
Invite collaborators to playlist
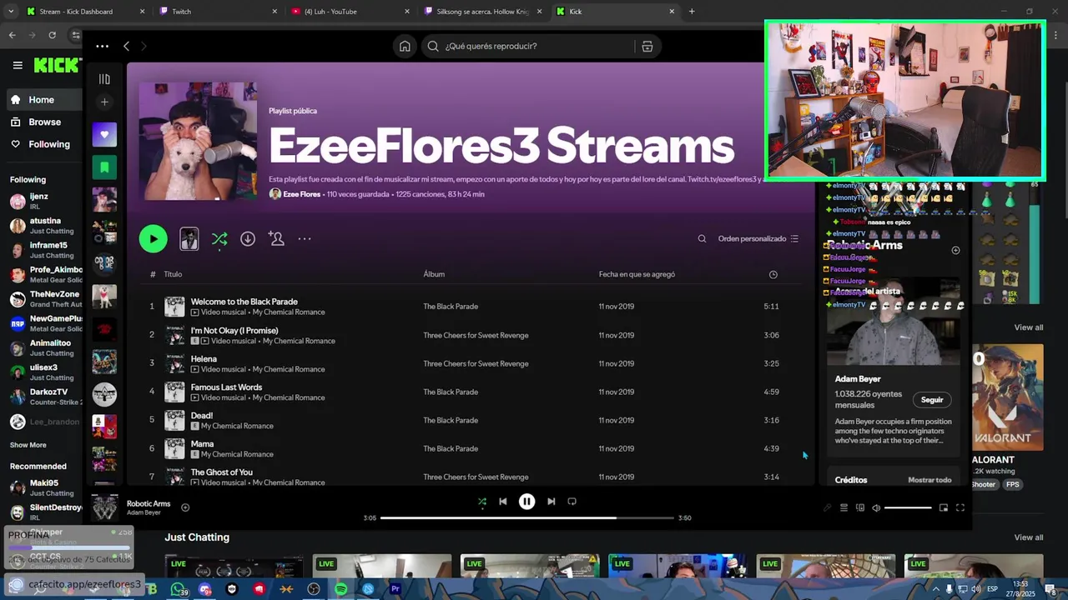coord(276,239)
